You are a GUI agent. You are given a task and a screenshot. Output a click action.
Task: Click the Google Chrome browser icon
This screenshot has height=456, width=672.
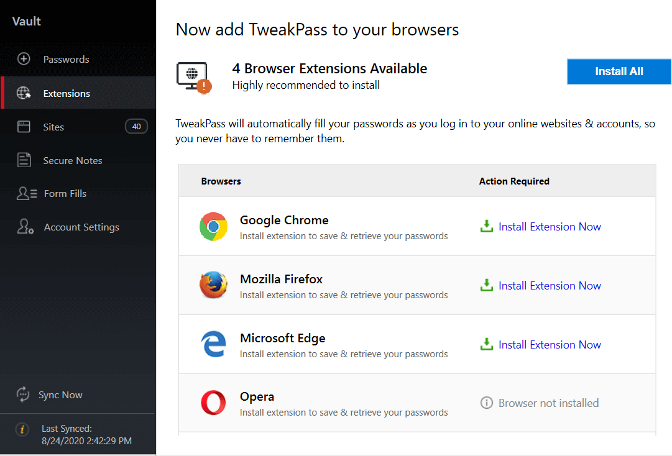pyautogui.click(x=213, y=226)
